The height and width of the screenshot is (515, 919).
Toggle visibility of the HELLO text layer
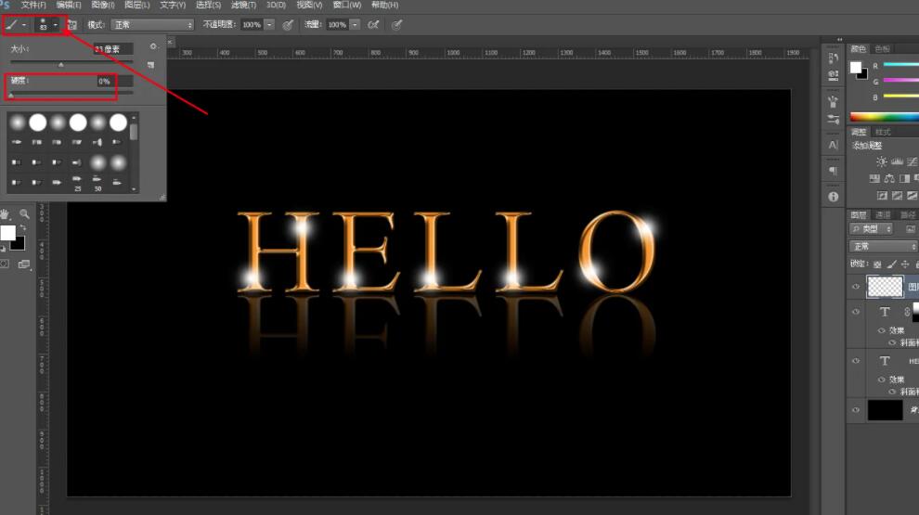pos(856,360)
